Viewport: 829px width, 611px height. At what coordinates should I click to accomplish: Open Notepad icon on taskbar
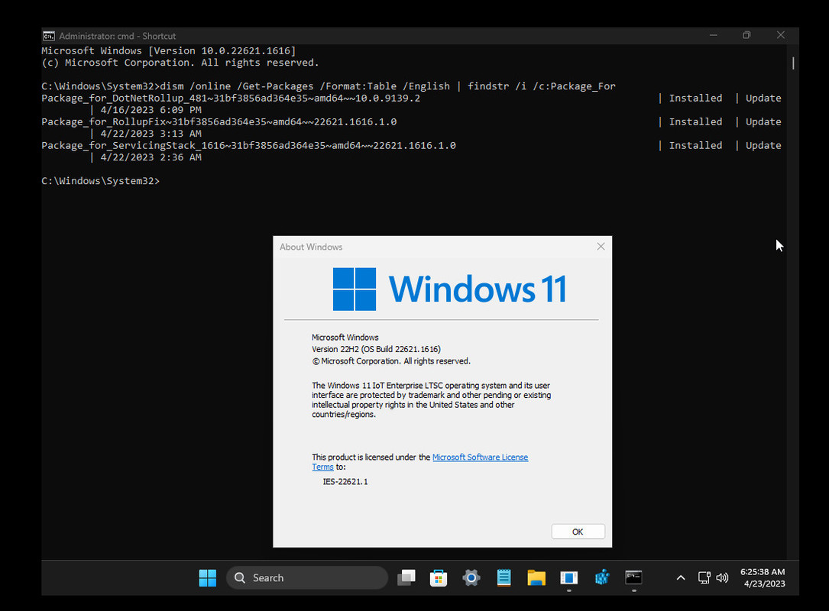tap(504, 577)
